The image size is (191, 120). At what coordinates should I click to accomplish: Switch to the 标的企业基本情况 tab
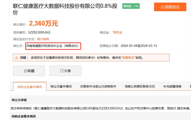click(x=30, y=87)
